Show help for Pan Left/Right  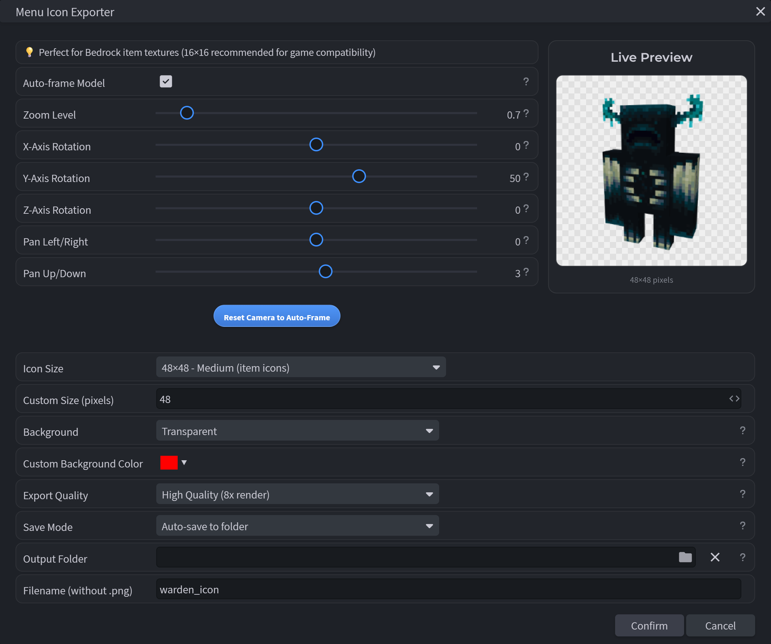point(526,240)
